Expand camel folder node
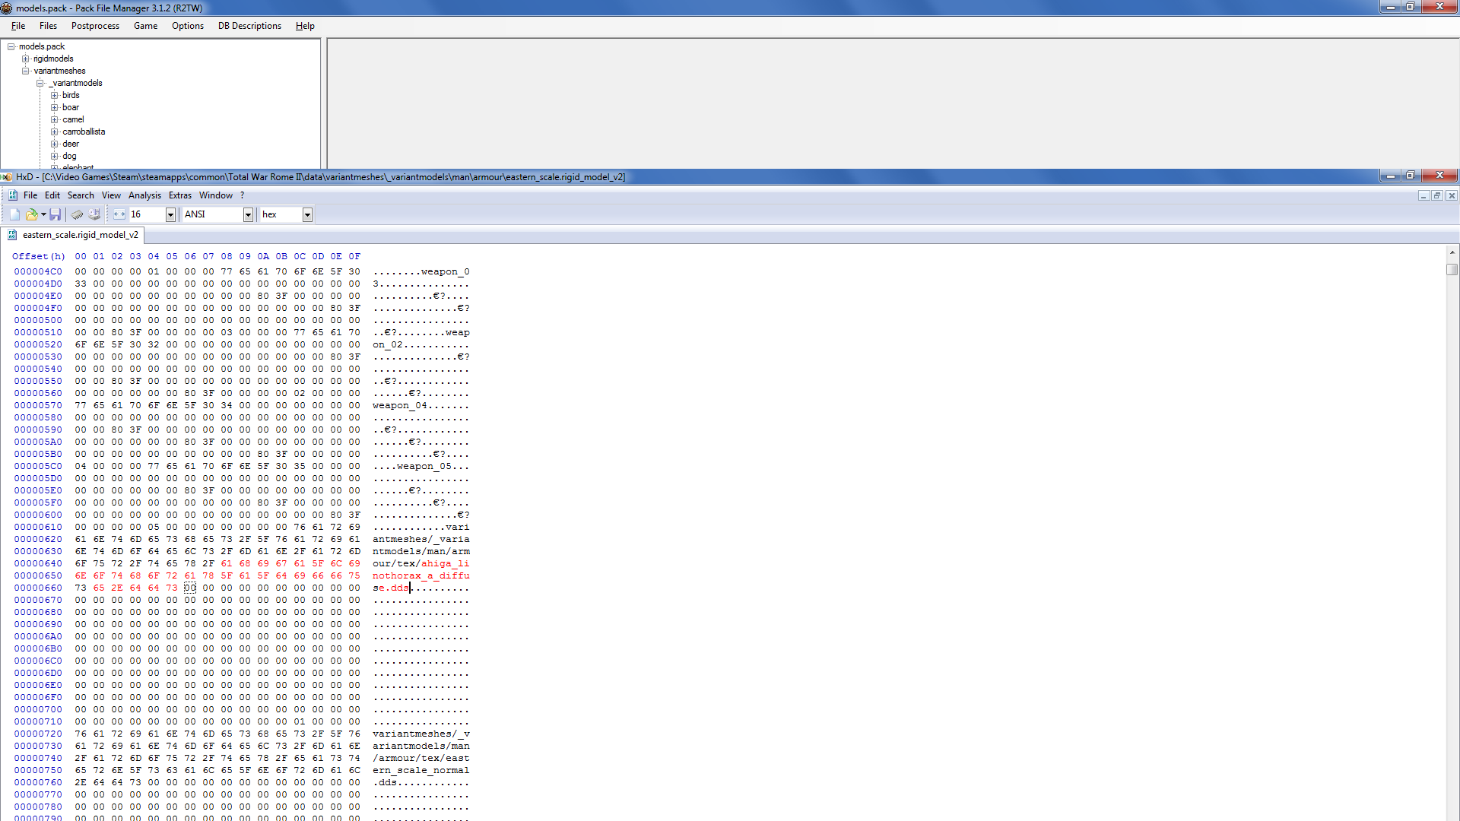The height and width of the screenshot is (821, 1460). (x=54, y=119)
